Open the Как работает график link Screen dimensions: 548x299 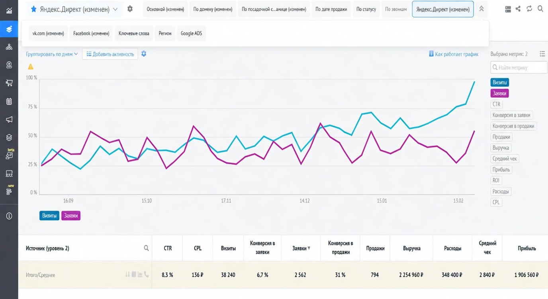click(x=454, y=54)
